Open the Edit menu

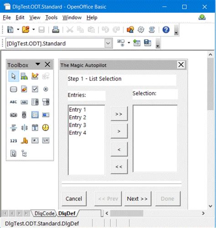[20, 18]
